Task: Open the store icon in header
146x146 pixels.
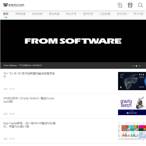Action: [130, 5]
